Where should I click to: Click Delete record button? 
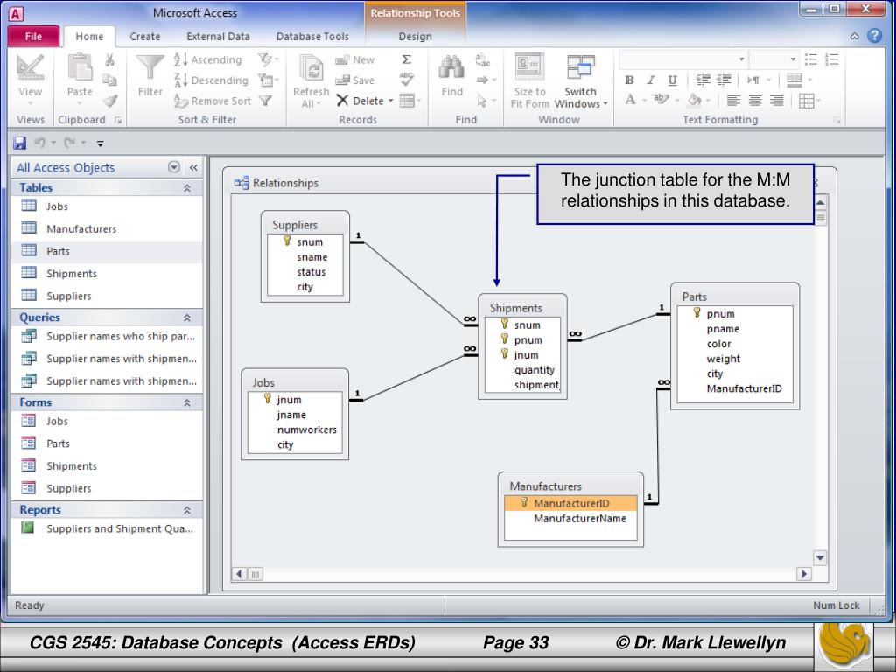pos(365,101)
